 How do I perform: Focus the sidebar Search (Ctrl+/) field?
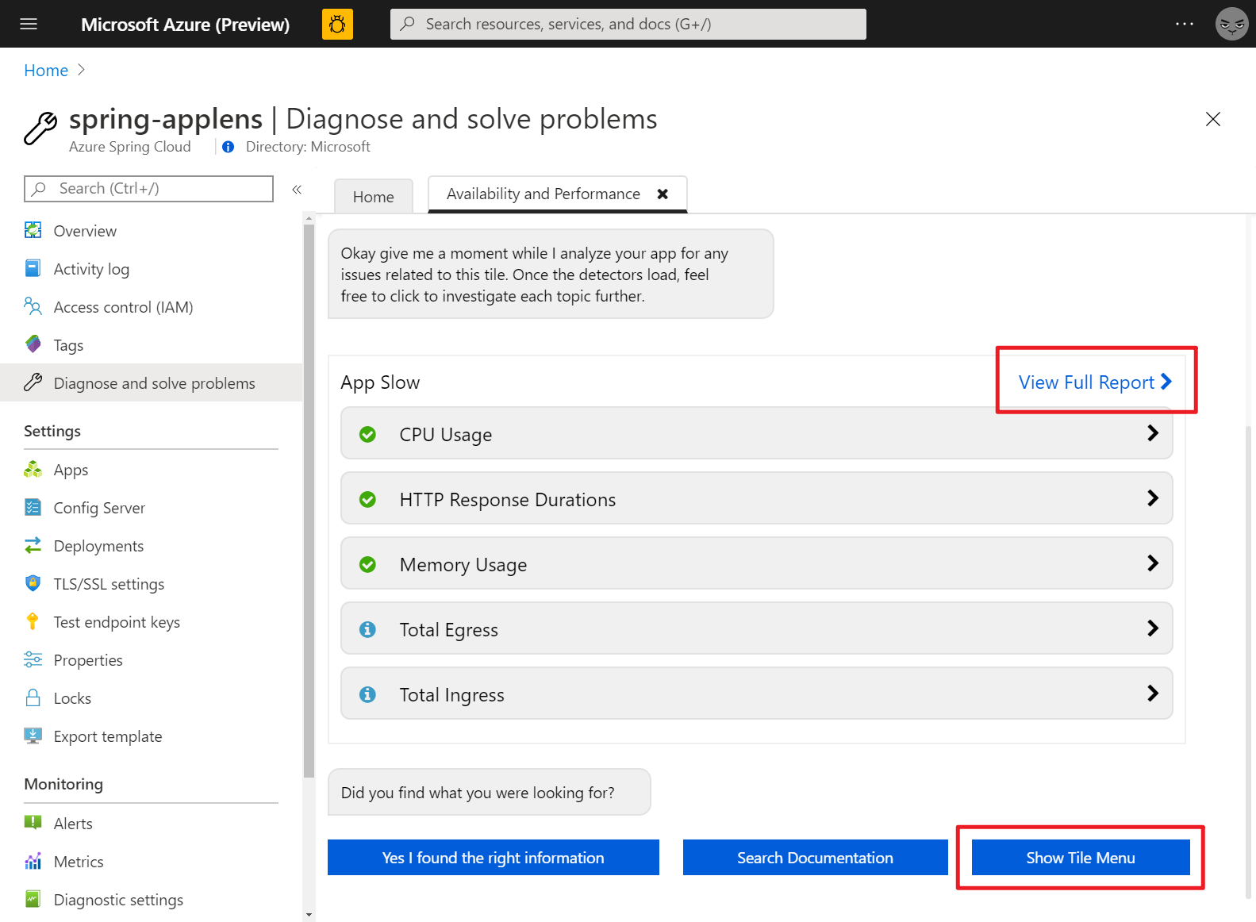coord(149,189)
